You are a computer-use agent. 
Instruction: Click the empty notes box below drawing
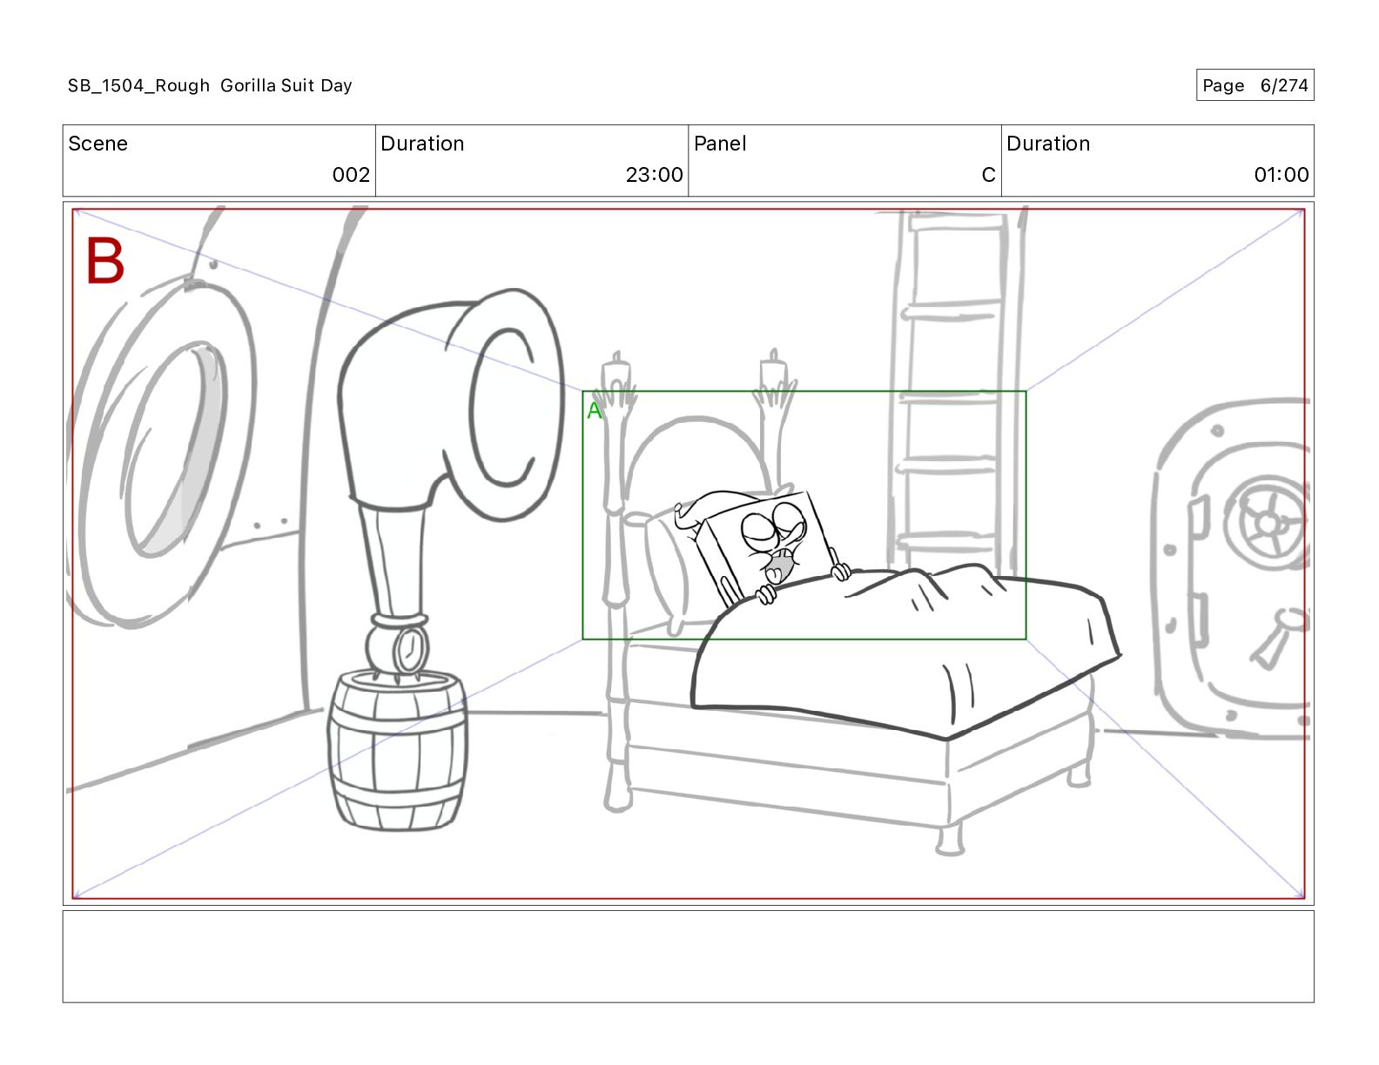coord(688,956)
